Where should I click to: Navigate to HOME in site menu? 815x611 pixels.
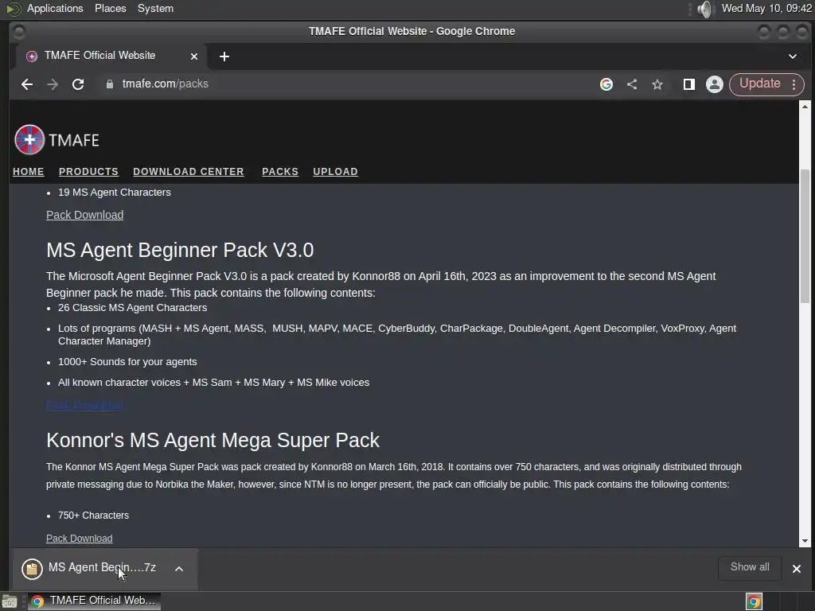pyautogui.click(x=29, y=172)
